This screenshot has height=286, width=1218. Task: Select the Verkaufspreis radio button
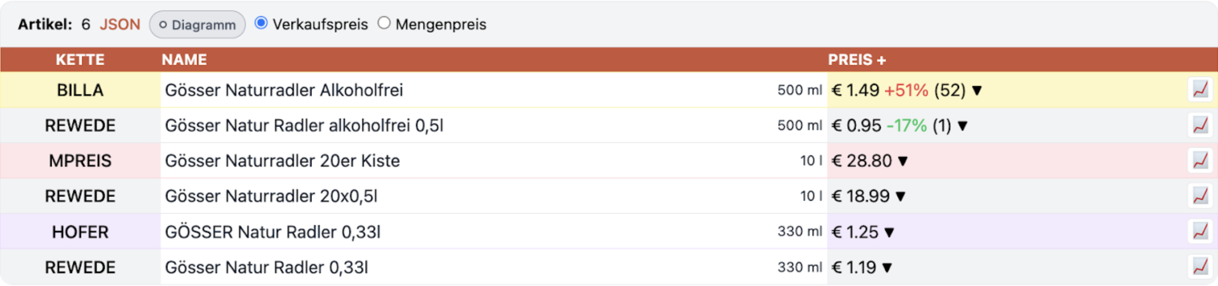[x=261, y=23]
